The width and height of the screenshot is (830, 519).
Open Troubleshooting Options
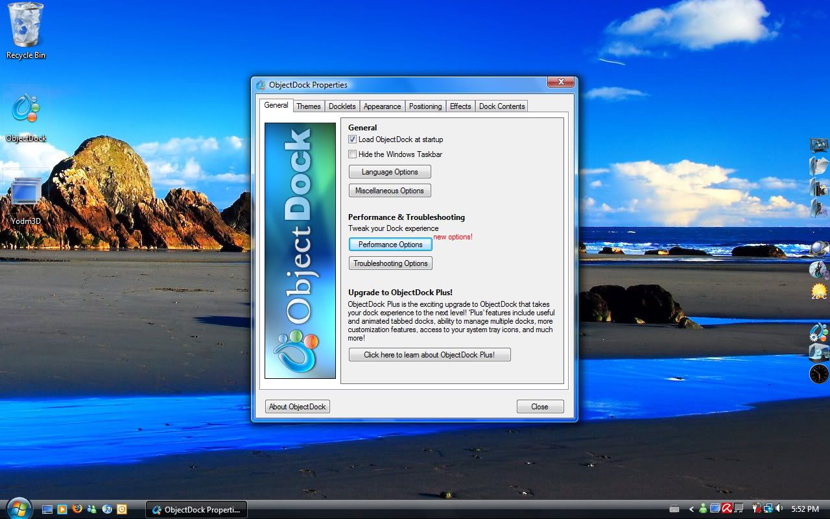point(390,263)
